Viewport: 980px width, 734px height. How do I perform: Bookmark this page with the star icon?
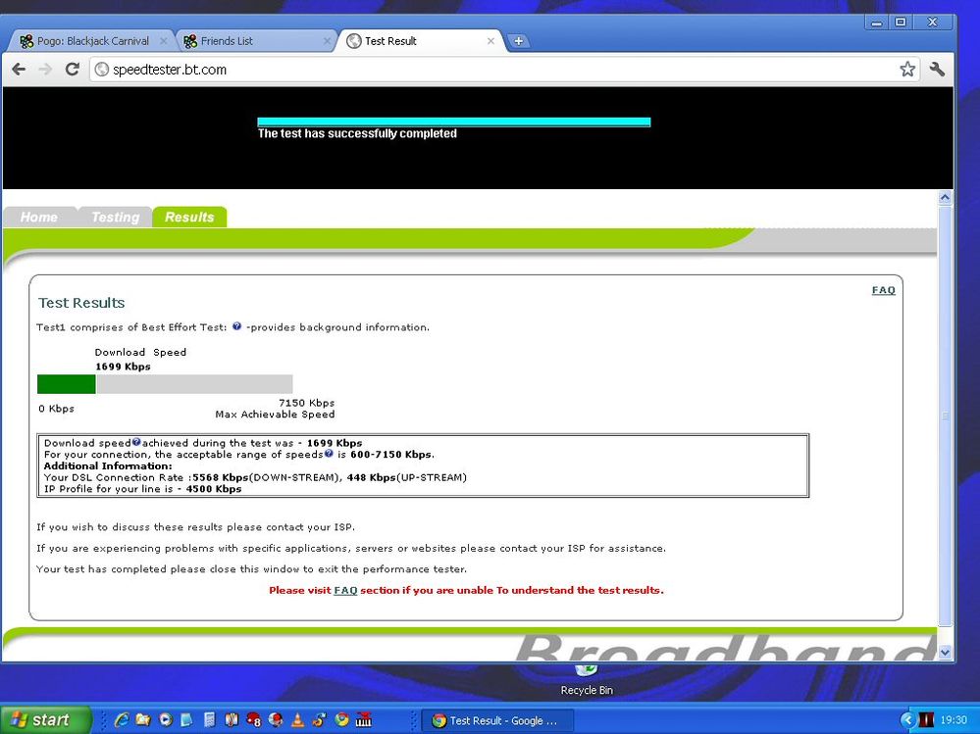pyautogui.click(x=907, y=70)
